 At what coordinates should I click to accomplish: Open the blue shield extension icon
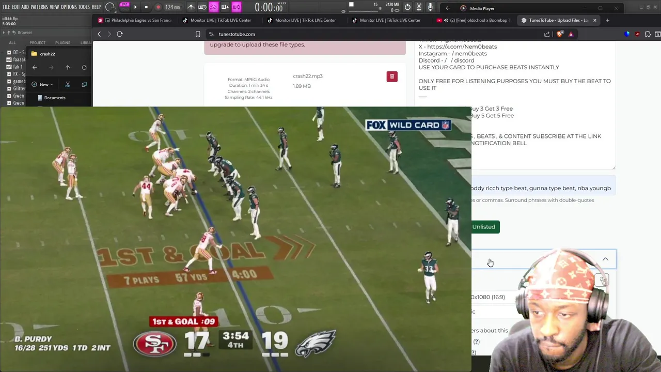tap(627, 34)
